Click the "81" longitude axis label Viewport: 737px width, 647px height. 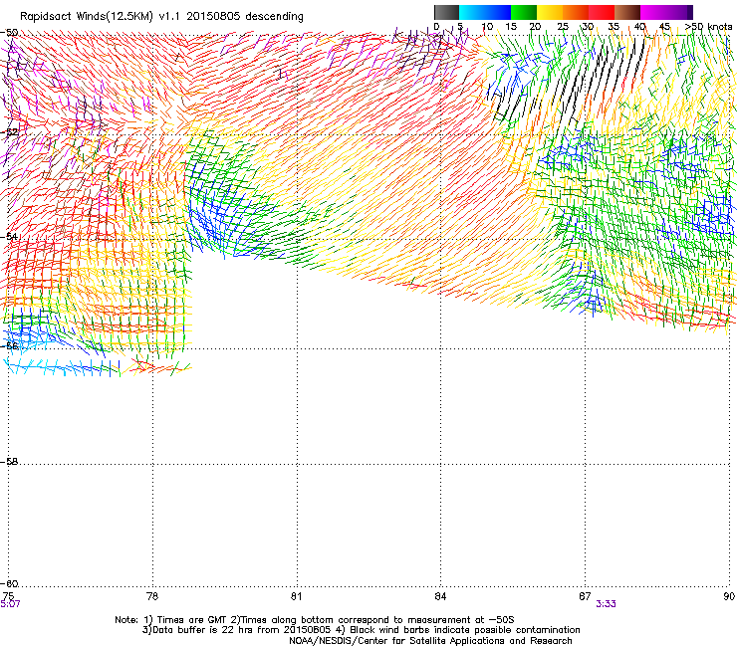pyautogui.click(x=296, y=596)
